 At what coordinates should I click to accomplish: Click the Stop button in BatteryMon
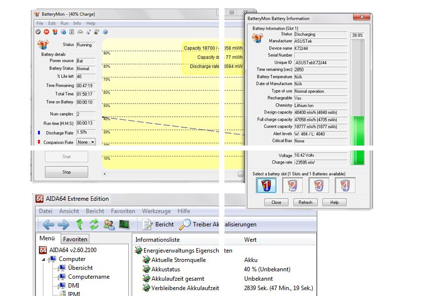[67, 172]
